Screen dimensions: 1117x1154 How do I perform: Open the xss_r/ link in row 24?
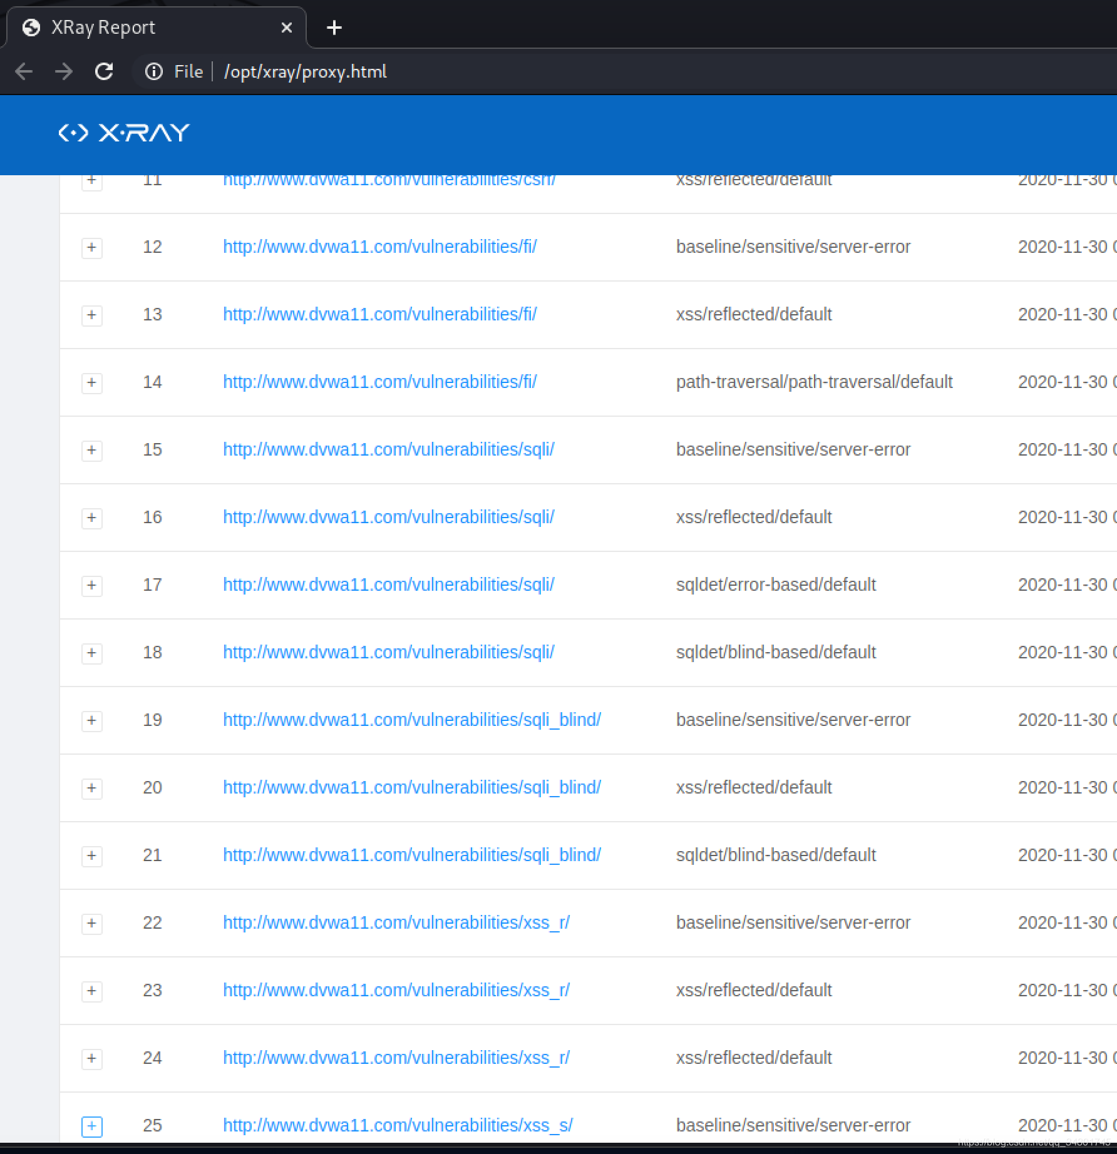396,1058
